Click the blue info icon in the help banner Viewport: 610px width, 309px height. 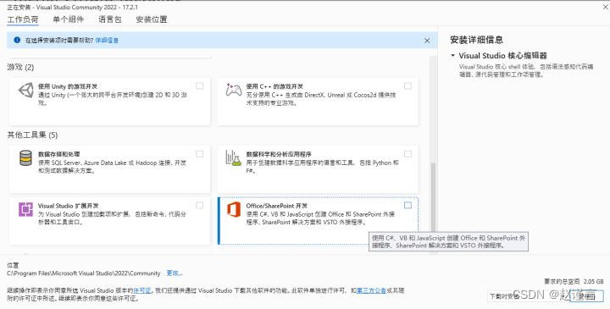pyautogui.click(x=17, y=40)
